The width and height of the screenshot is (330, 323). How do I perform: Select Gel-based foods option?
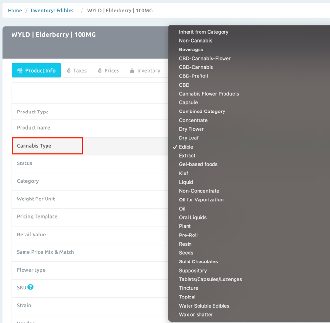pos(198,164)
